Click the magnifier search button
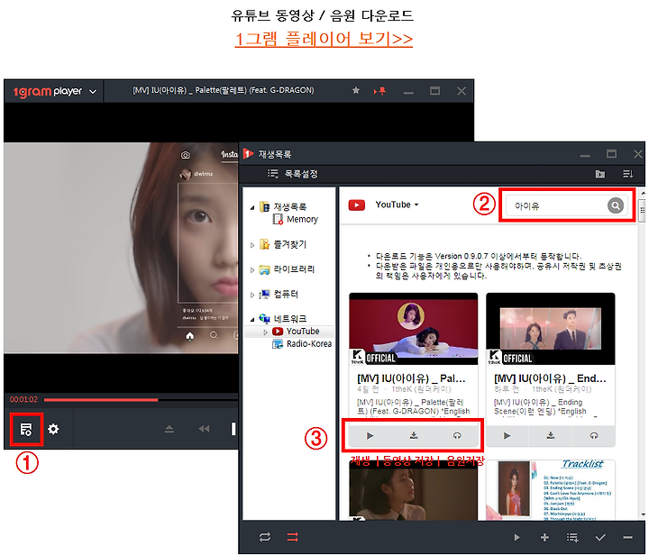 pyautogui.click(x=616, y=205)
